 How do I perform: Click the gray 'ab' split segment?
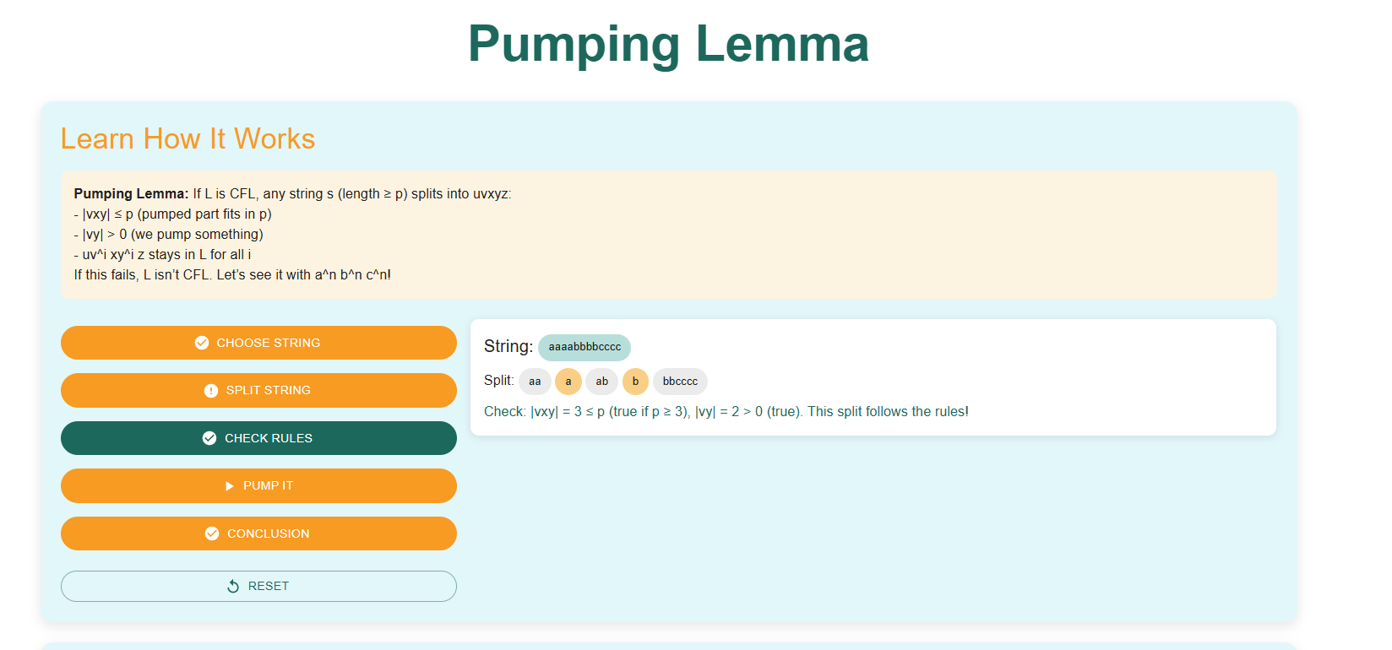pyautogui.click(x=602, y=382)
